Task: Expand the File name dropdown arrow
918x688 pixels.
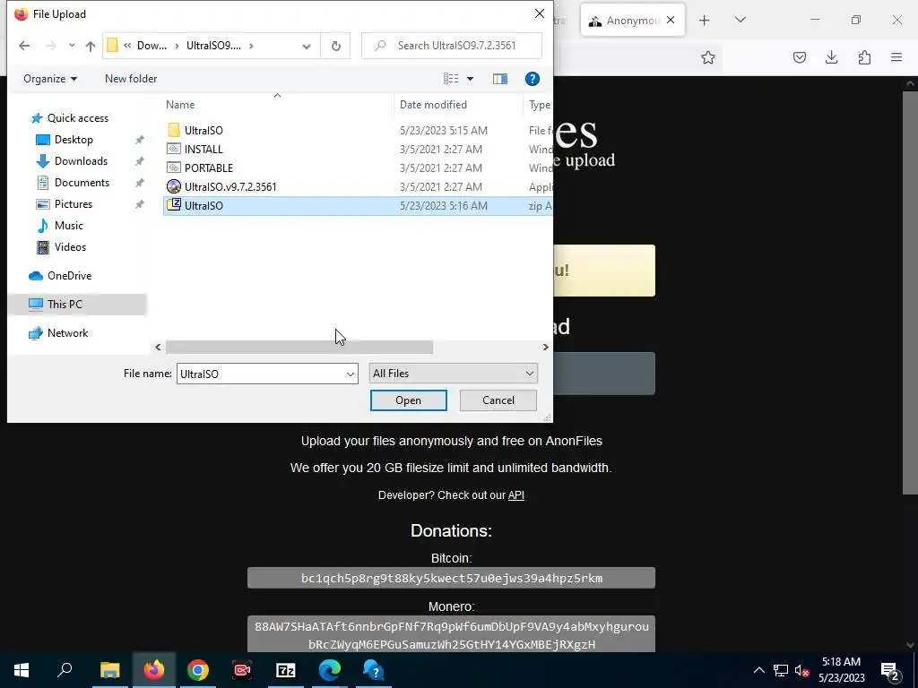Action: pos(351,374)
